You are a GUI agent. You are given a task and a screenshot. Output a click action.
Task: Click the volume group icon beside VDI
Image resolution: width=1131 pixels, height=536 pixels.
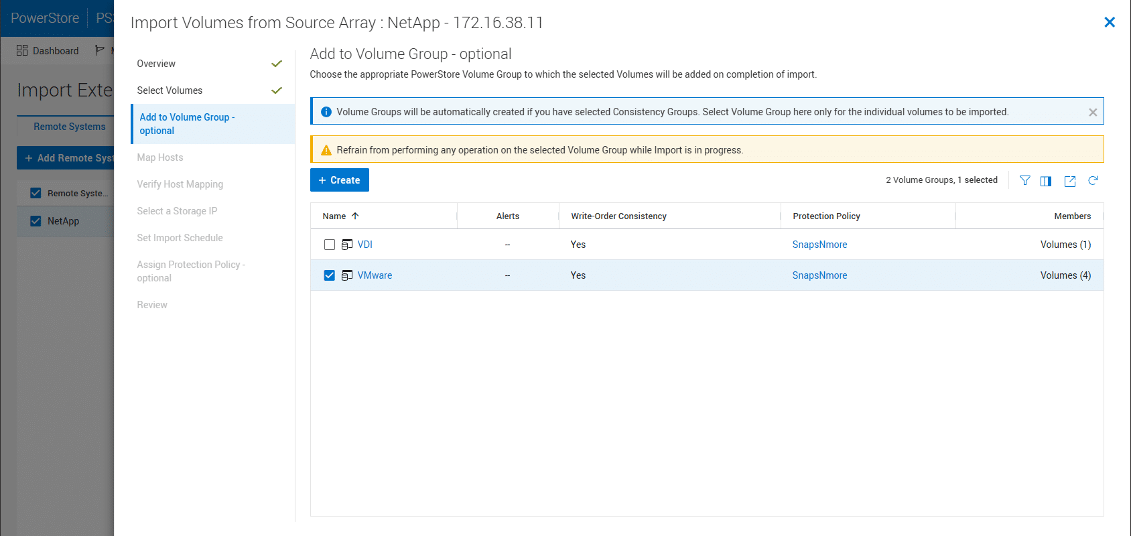click(x=347, y=245)
